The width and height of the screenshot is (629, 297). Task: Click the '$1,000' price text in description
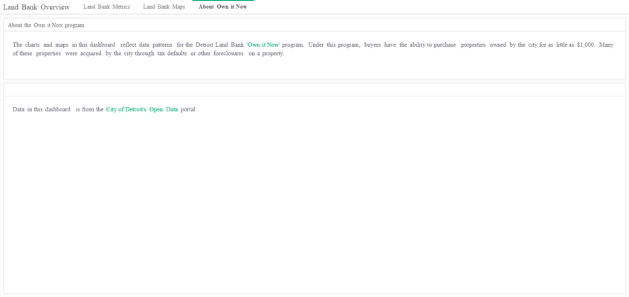pos(586,45)
